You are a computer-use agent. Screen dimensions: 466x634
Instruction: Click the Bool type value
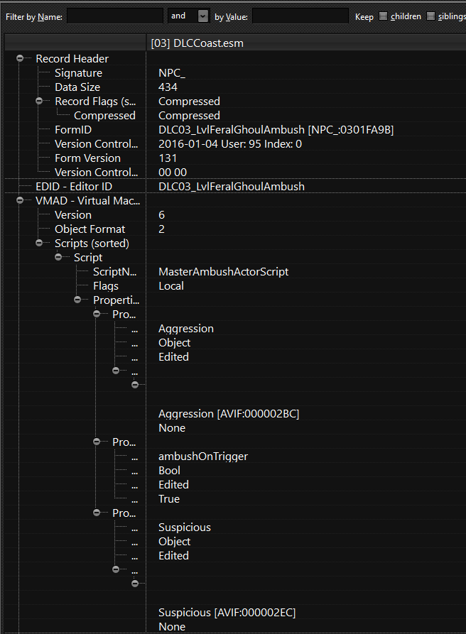[x=170, y=470]
